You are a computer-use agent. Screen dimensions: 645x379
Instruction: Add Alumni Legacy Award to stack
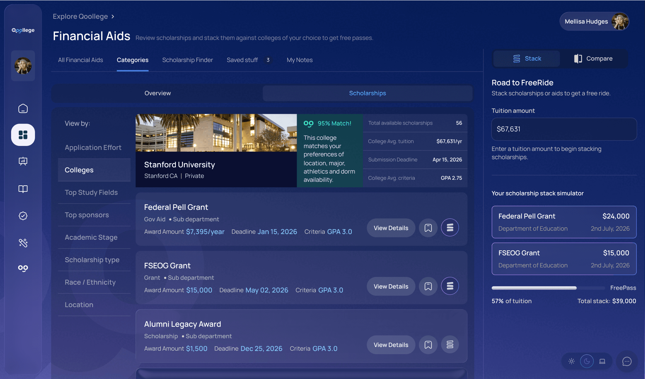click(450, 345)
